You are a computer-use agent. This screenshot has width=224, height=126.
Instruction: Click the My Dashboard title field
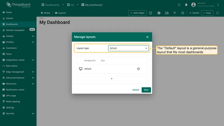[55, 22]
